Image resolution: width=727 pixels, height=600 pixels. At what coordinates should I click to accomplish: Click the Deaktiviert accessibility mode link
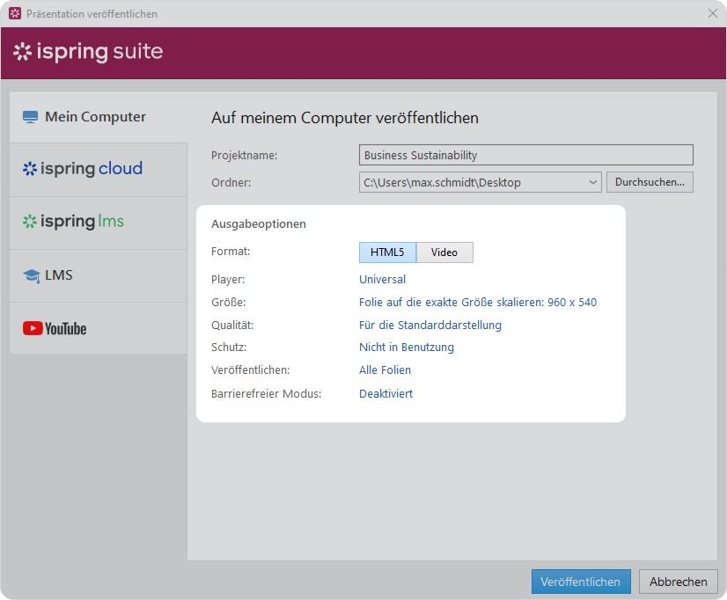coord(386,394)
